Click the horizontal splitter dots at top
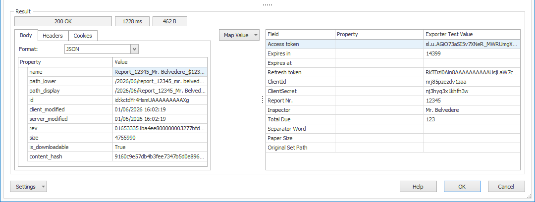Viewport: 535px width, 202px height. [267, 5]
